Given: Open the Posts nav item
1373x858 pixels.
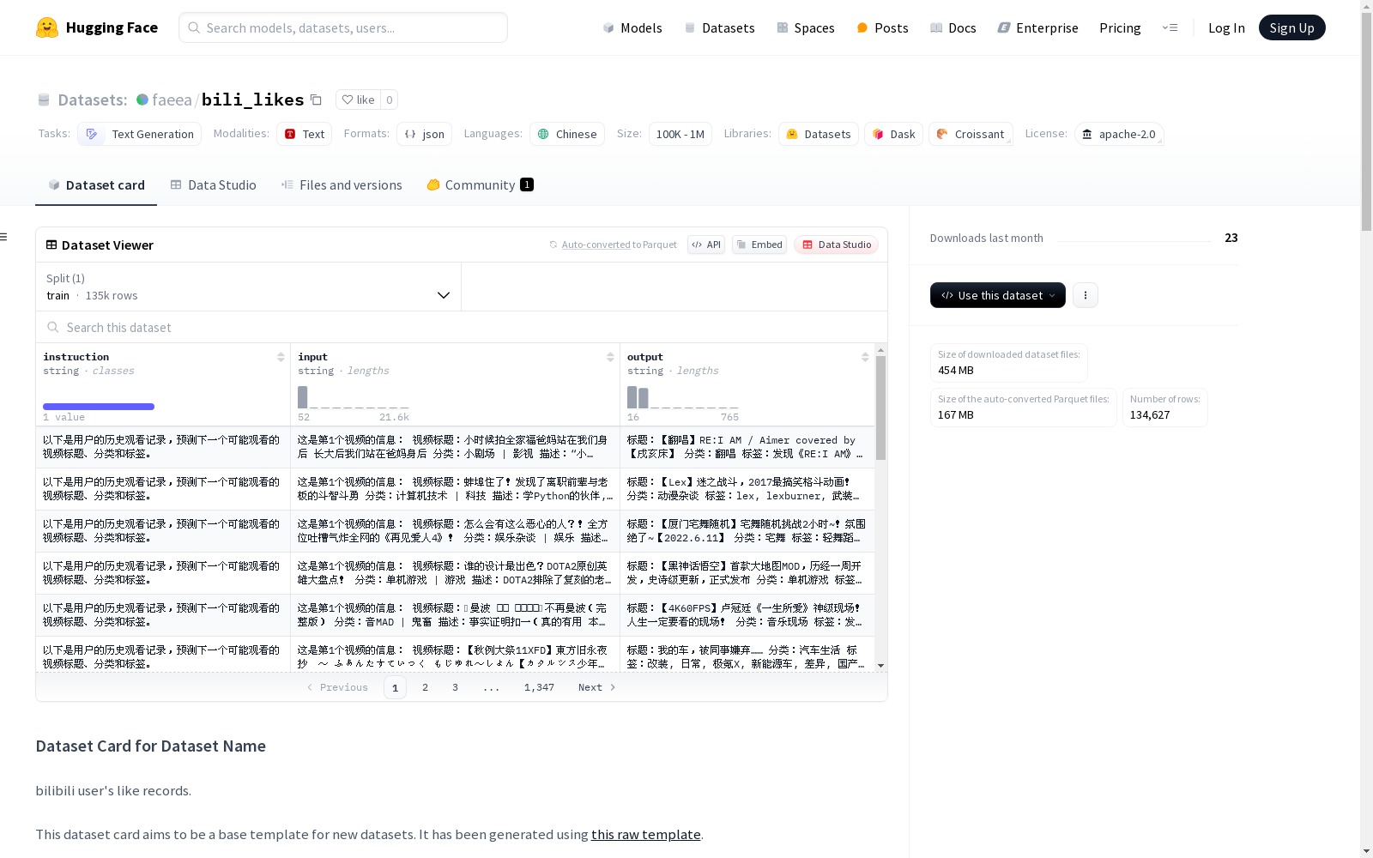Looking at the screenshot, I should point(882,27).
